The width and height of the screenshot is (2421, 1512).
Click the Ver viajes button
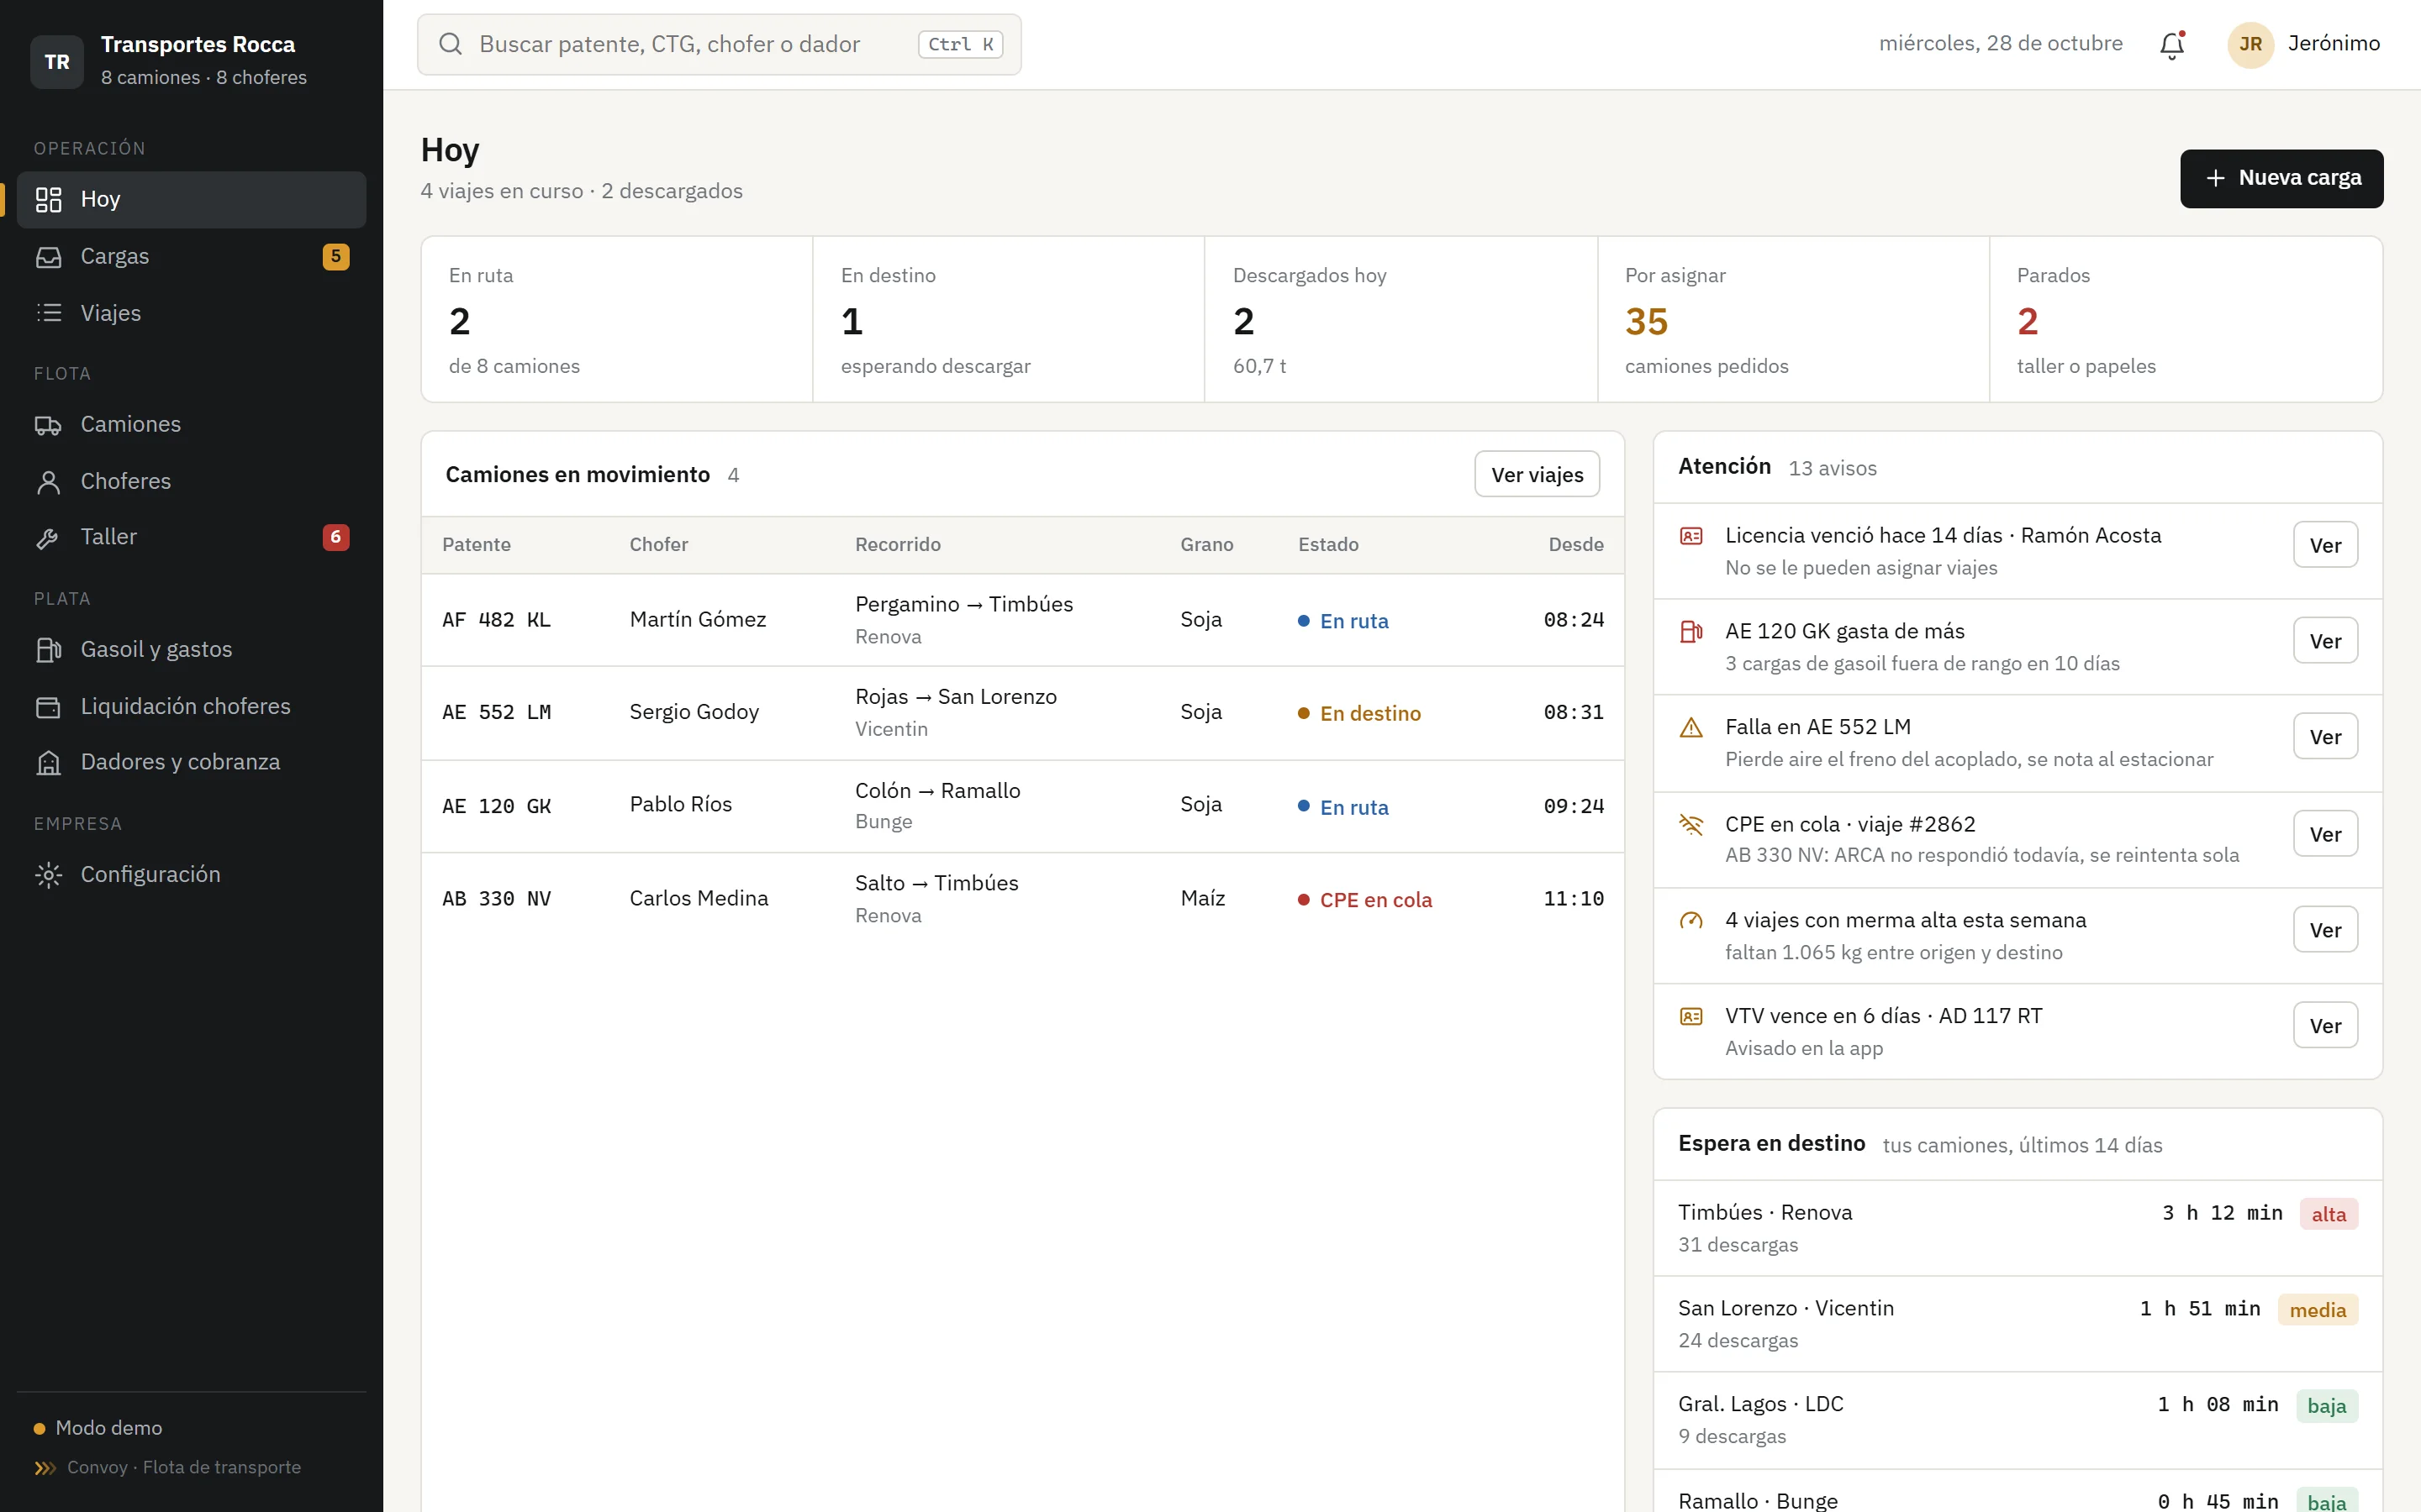pos(1537,474)
